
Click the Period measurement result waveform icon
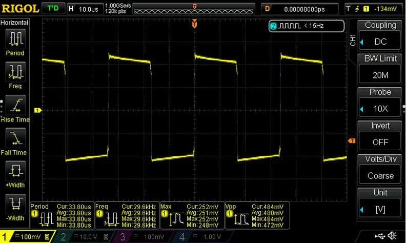pos(46,219)
